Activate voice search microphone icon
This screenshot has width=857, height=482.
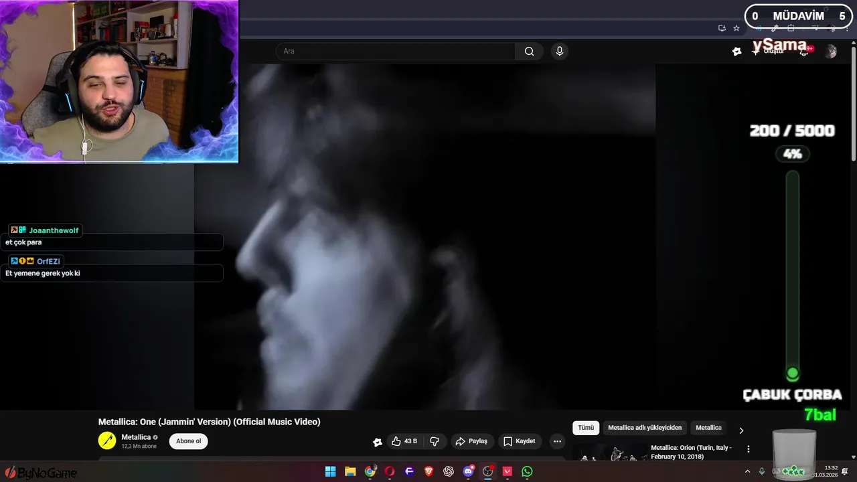(x=560, y=52)
